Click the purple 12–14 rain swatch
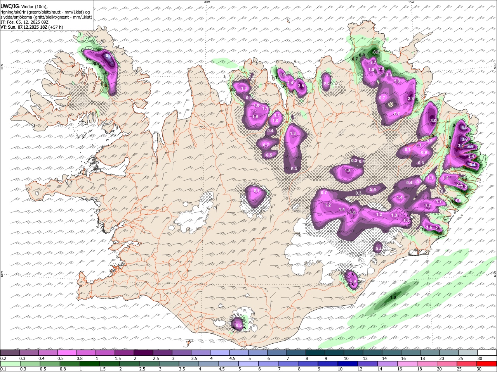Screen dimensions: 497x372 pos(368,364)
